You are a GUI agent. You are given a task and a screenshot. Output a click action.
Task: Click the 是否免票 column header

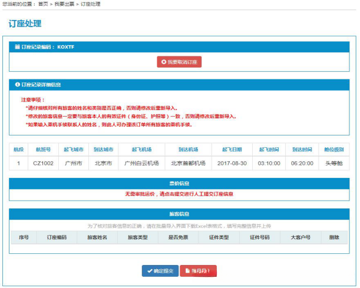pyautogui.click(x=178, y=237)
